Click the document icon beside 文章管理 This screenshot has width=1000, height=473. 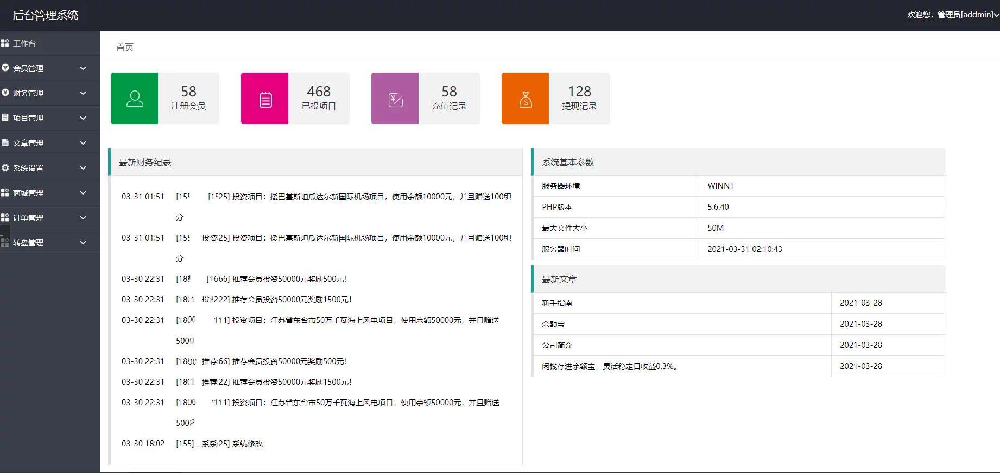click(5, 143)
